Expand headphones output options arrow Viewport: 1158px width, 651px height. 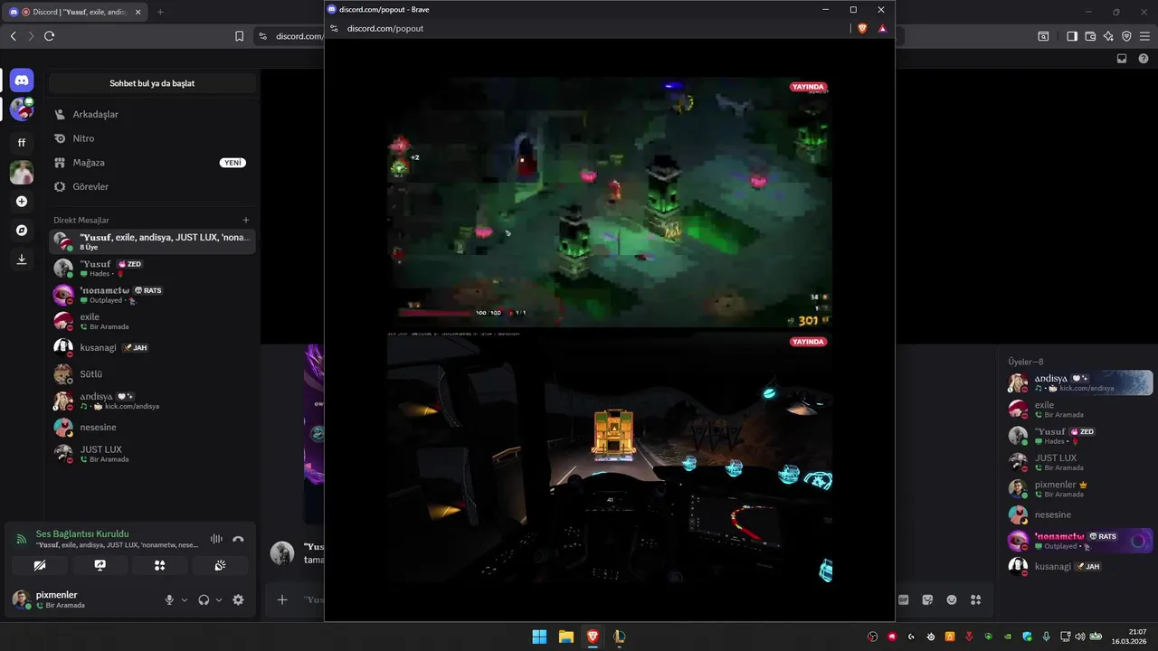[x=219, y=599]
